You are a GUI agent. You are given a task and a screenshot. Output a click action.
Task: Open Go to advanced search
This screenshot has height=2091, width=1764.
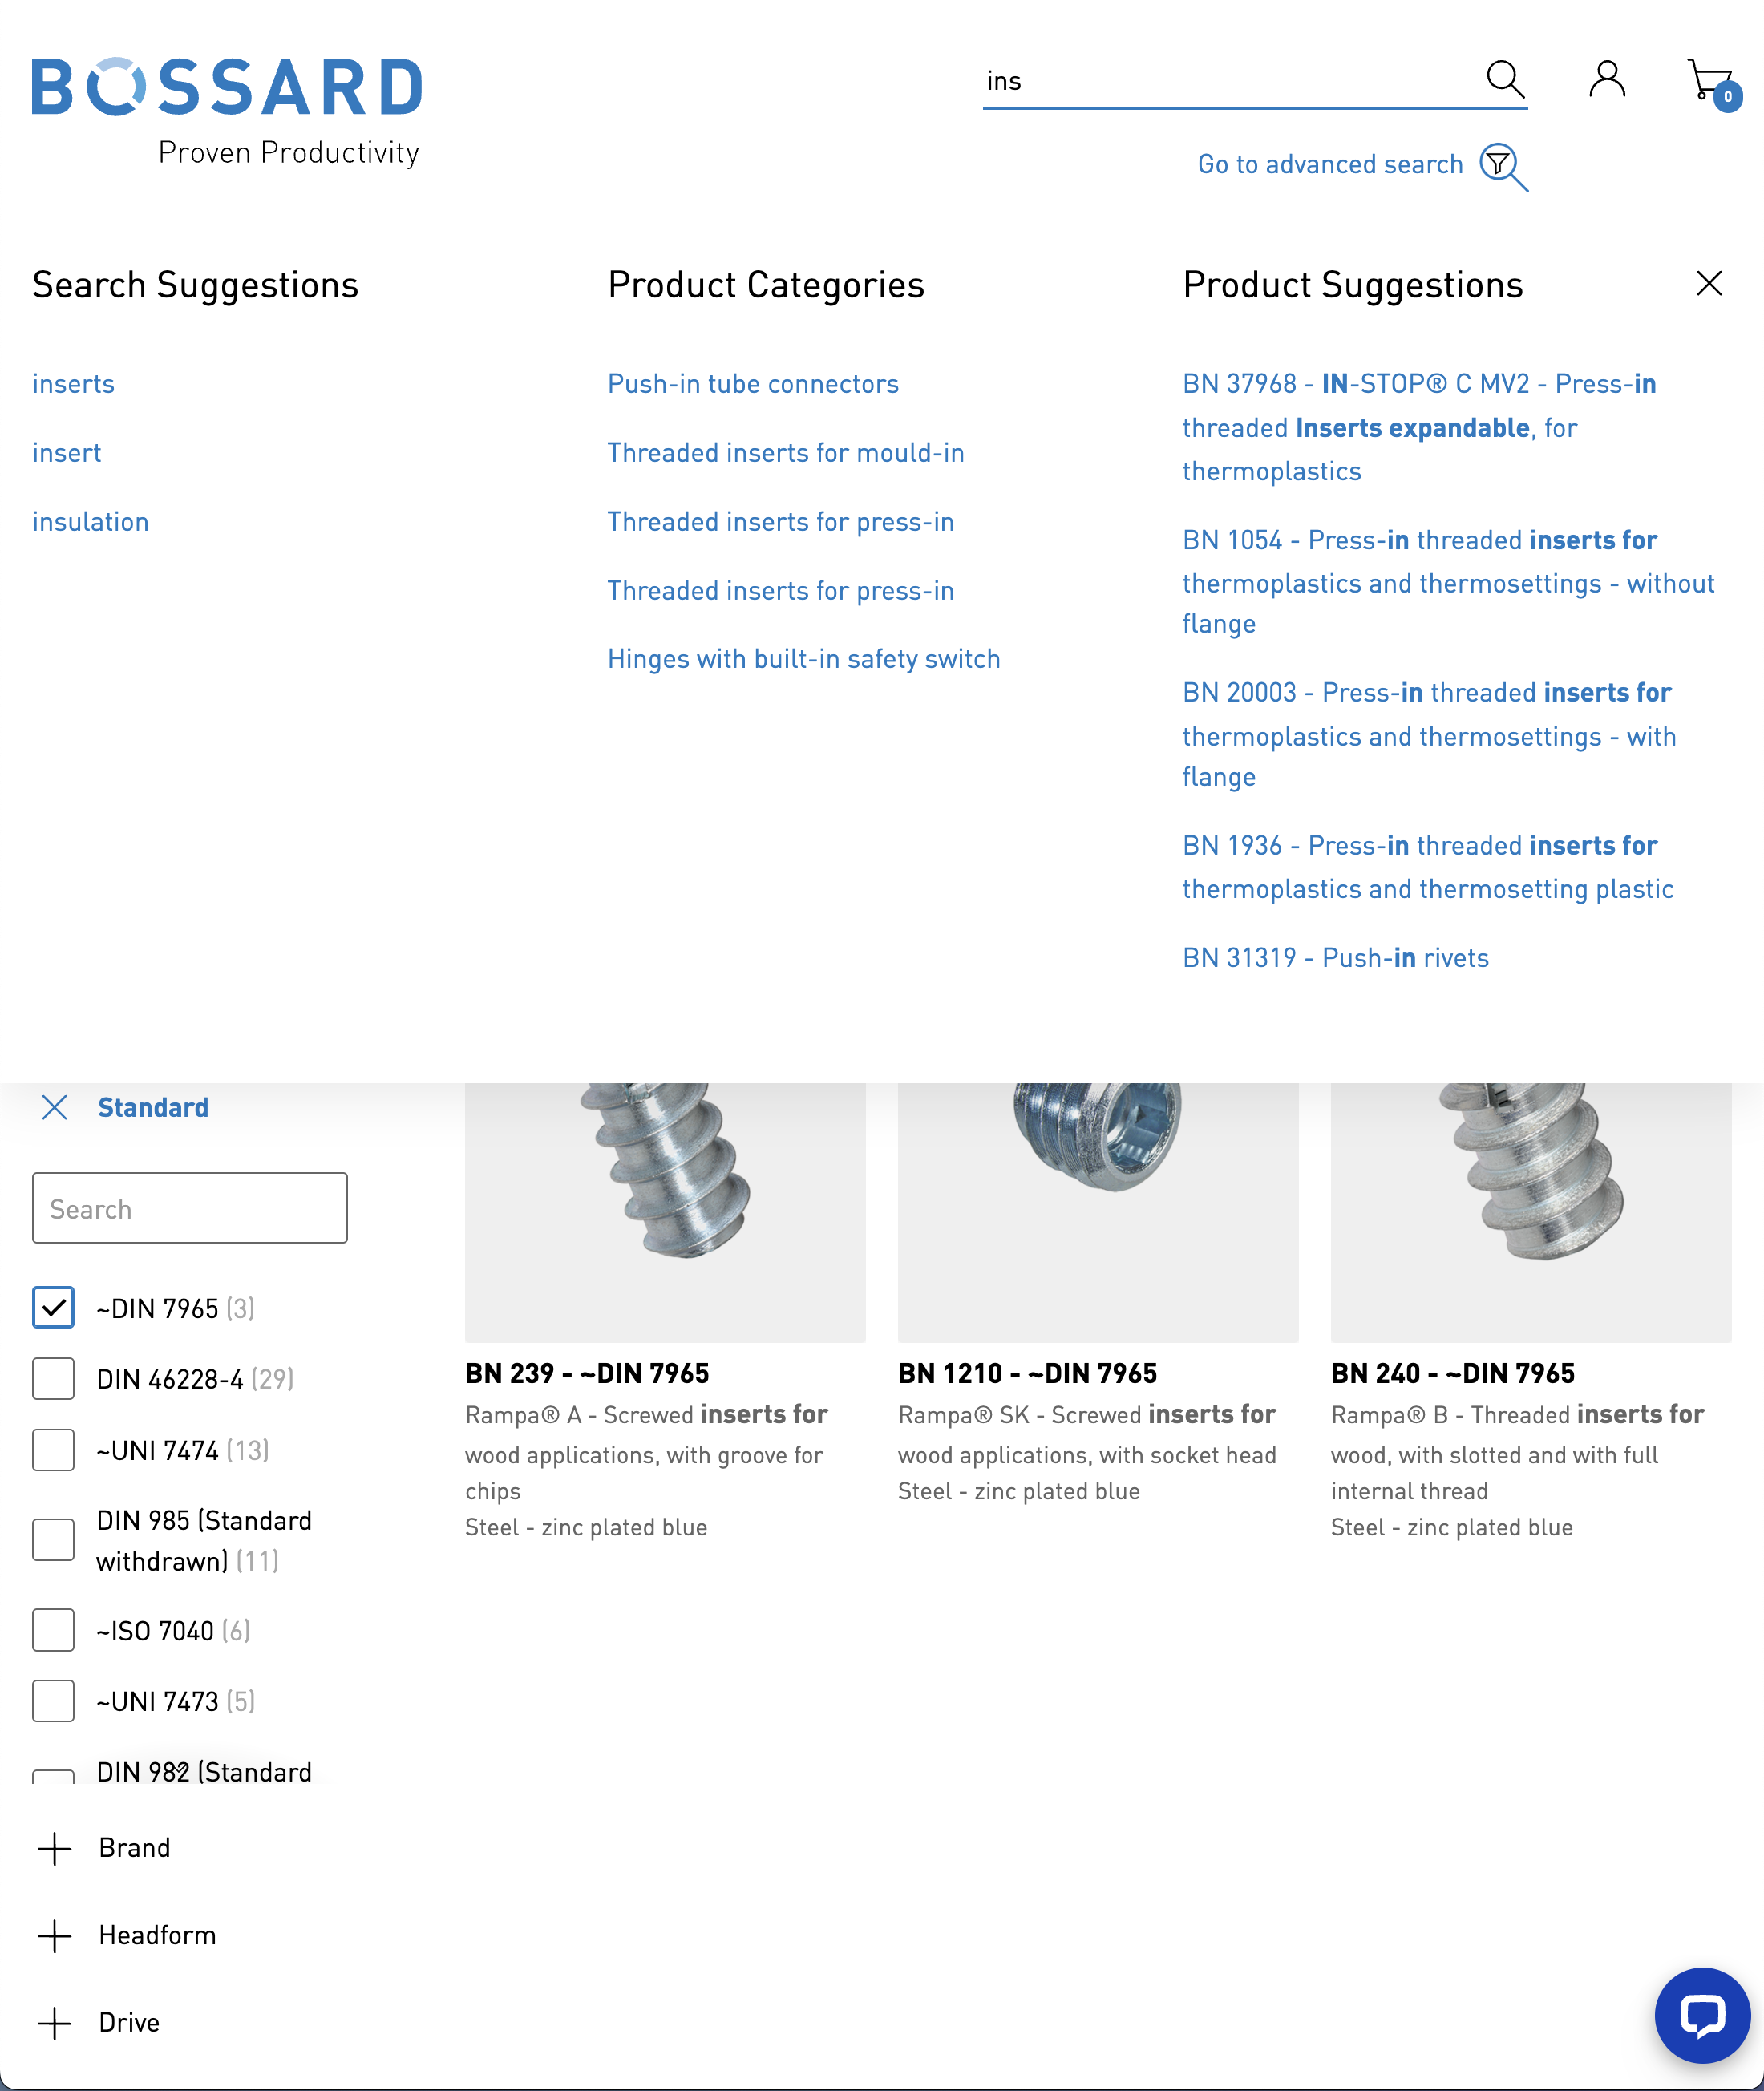1330,163
